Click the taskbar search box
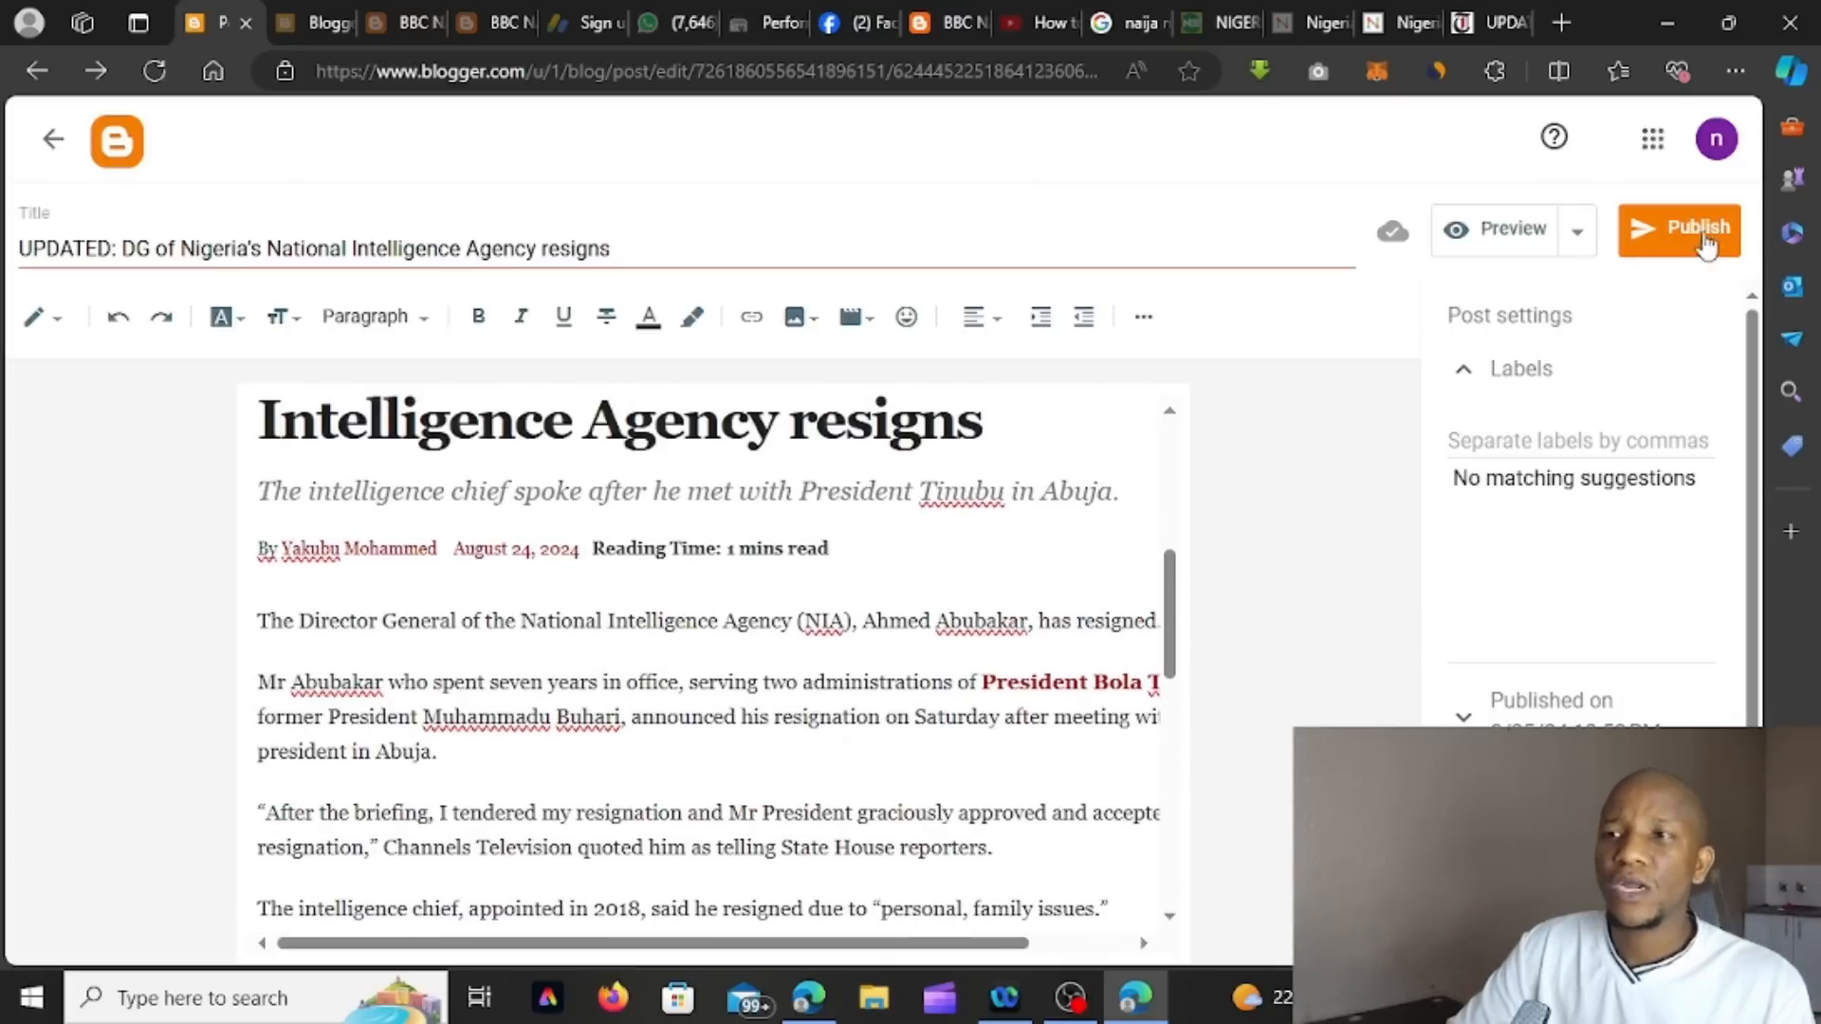1821x1024 pixels. tap(256, 997)
